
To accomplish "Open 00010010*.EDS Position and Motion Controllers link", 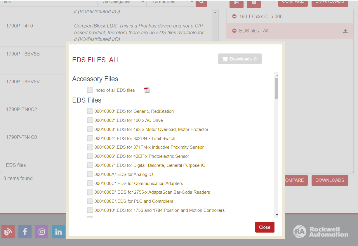I will [x=159, y=210].
